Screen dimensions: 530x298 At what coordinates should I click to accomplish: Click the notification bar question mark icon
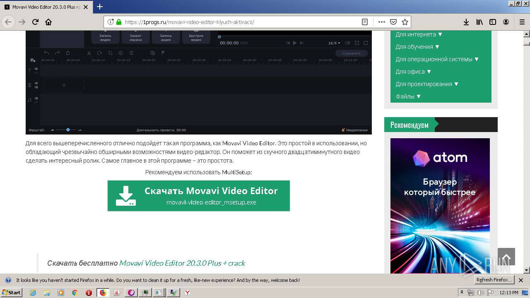[x=8, y=280]
